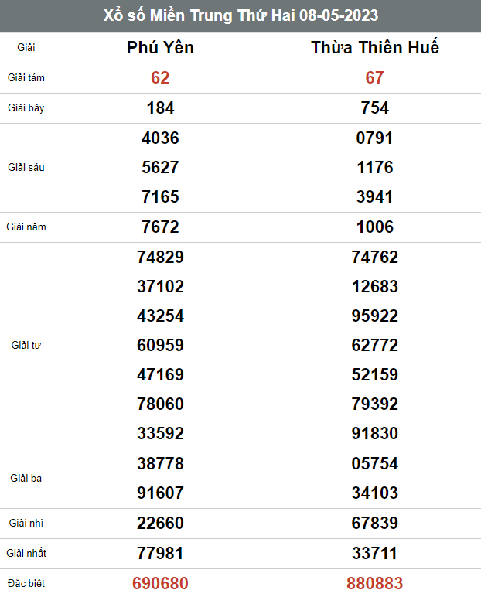481x597 pixels.
Task: Click second prize number 67839
Action: 375,524
